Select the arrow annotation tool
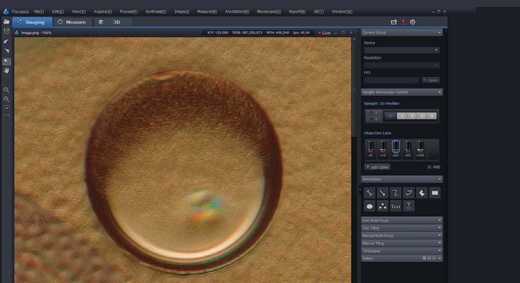The width and height of the screenshot is (520, 283). tap(382, 192)
